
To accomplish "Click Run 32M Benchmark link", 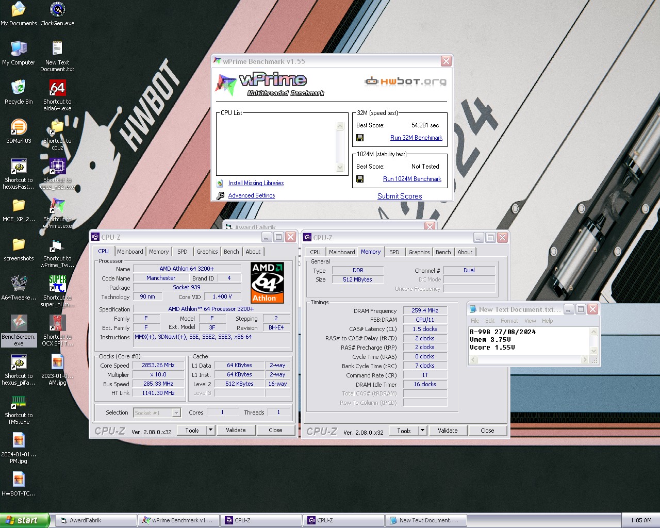I will coord(416,138).
